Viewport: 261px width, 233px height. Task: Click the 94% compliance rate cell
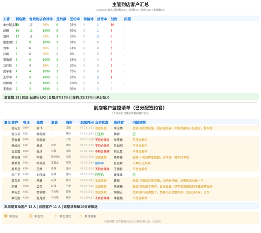[46, 25]
